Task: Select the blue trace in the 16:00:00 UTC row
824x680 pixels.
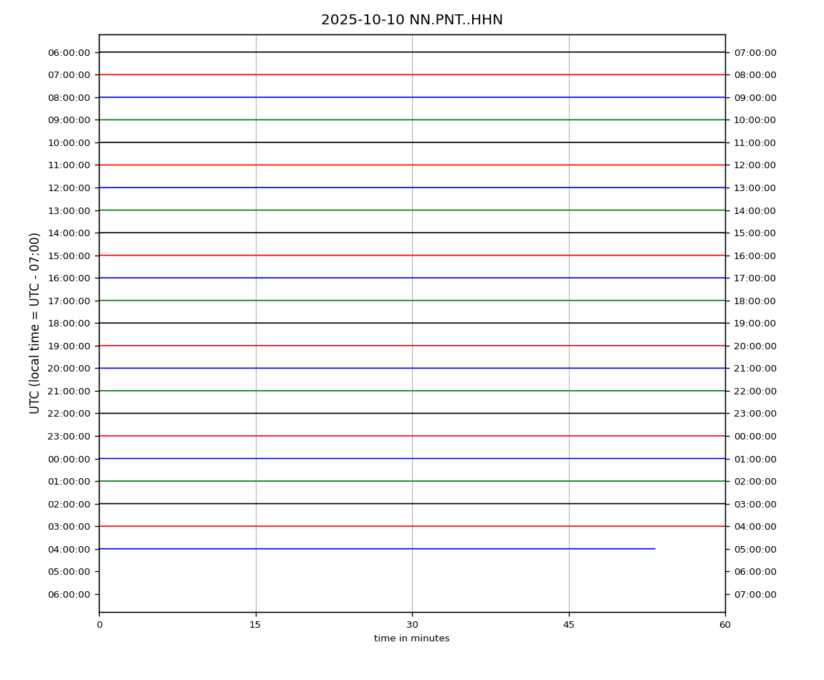Action: pyautogui.click(x=412, y=278)
